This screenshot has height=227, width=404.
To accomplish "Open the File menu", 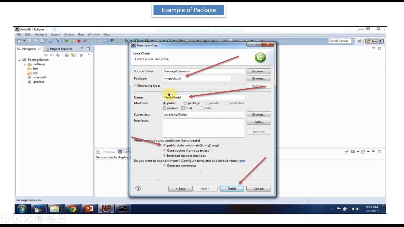I will click(19, 35).
